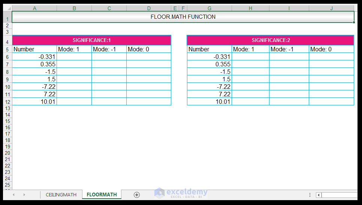Screen dimensions: 362x205
Task: Select row 20 header
Action: point(7,153)
